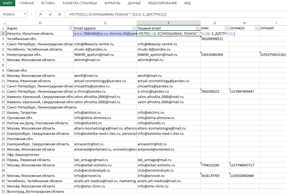Click info@akclinic.ru in column F
Screen dimensions: 286x194
click(x=169, y=113)
